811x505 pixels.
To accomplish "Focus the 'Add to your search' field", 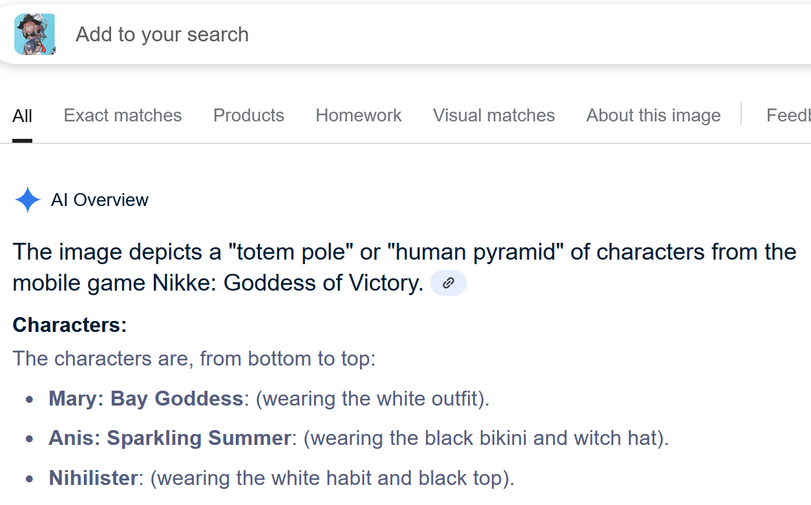I will tap(439, 34).
